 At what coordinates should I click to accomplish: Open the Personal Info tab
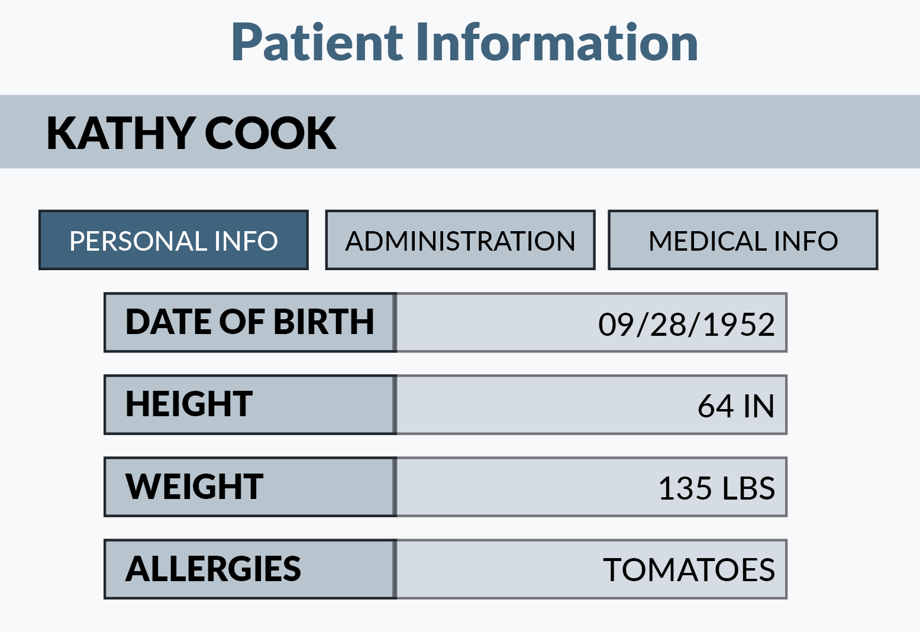point(173,241)
